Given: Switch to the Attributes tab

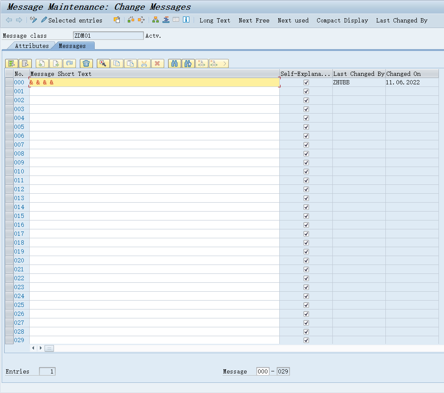Looking at the screenshot, I should pos(32,46).
